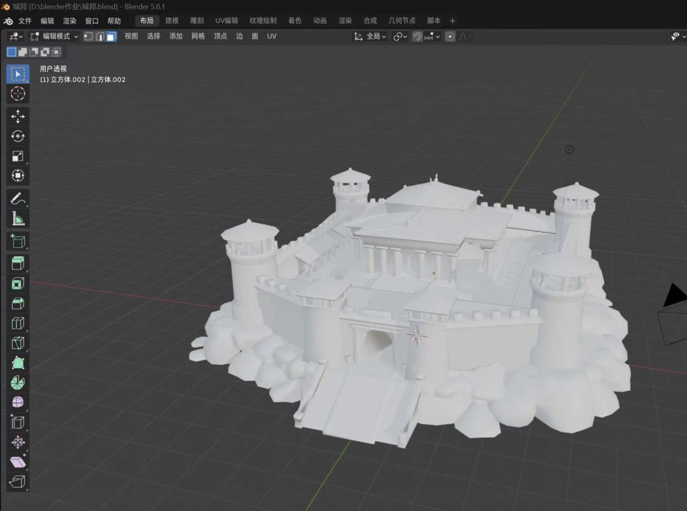Image resolution: width=687 pixels, height=511 pixels.
Task: Select the Smooth vertices tool
Action: pyautogui.click(x=18, y=402)
